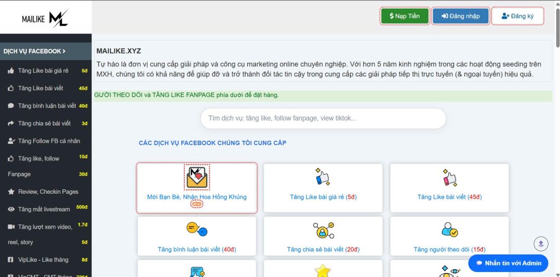Click the envelope heart icon in Mời Bạn Bè card
The height and width of the screenshot is (277, 560).
click(197, 177)
